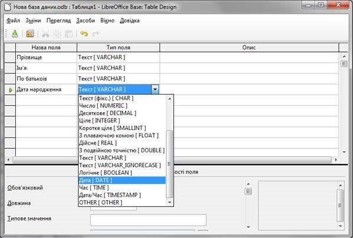Click По батькові field name cell
This screenshot has height=238, width=353.
click(46, 79)
